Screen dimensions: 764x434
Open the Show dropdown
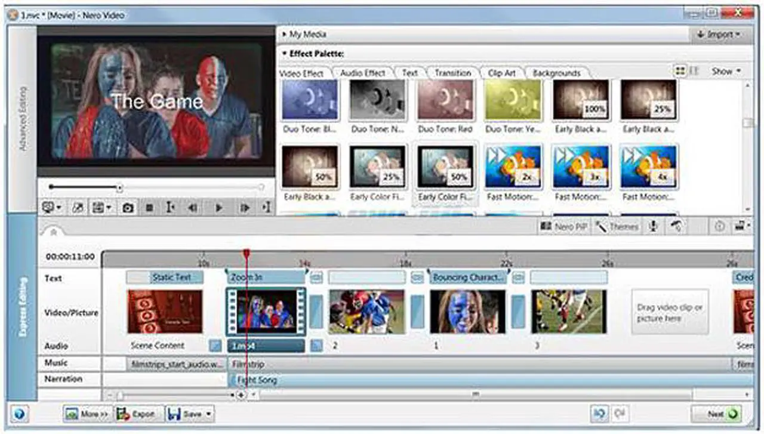pos(726,71)
